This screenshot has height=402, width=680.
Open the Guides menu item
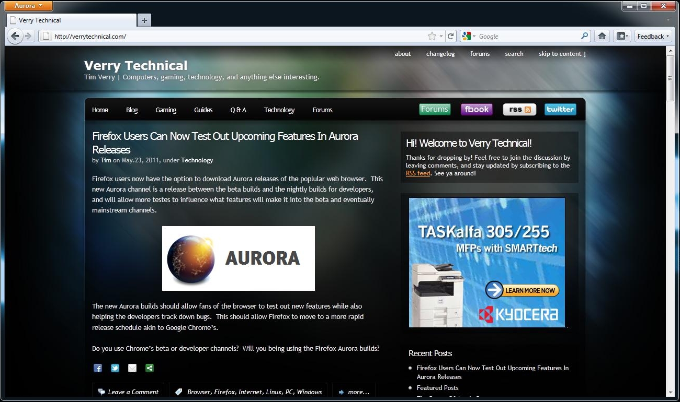203,110
